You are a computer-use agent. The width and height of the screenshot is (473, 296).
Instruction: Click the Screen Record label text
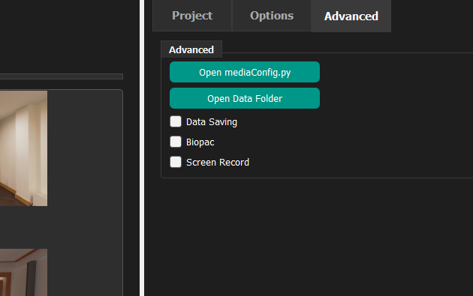coord(218,163)
